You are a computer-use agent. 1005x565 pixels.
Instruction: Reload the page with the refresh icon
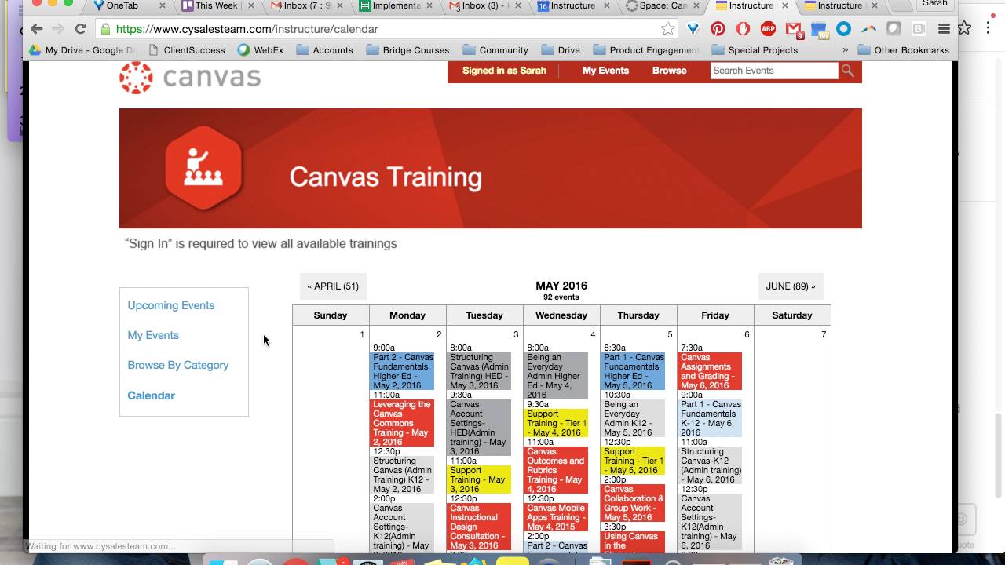pyautogui.click(x=80, y=29)
